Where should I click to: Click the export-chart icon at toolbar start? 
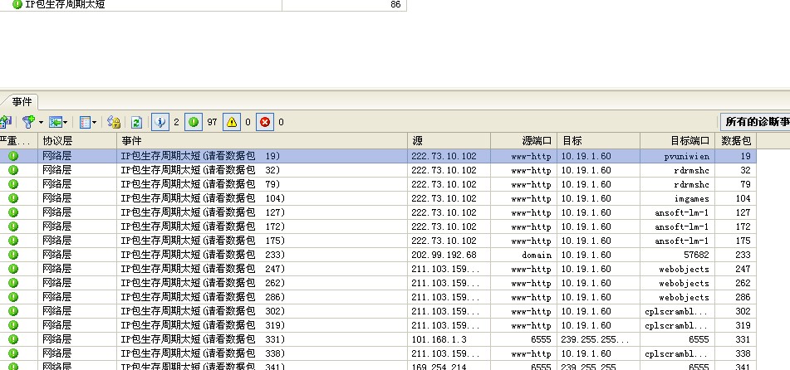(5, 122)
